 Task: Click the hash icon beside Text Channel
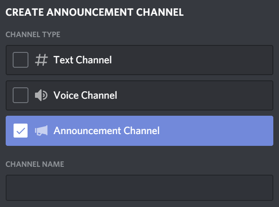pos(41,60)
